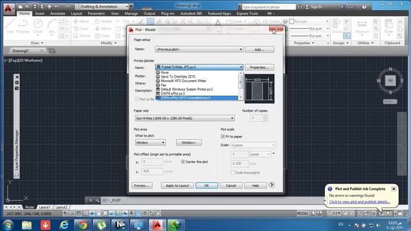Open the Page setup Name dropdown
Image resolution: width=411 pixels, height=231 pixels.
(x=199, y=49)
